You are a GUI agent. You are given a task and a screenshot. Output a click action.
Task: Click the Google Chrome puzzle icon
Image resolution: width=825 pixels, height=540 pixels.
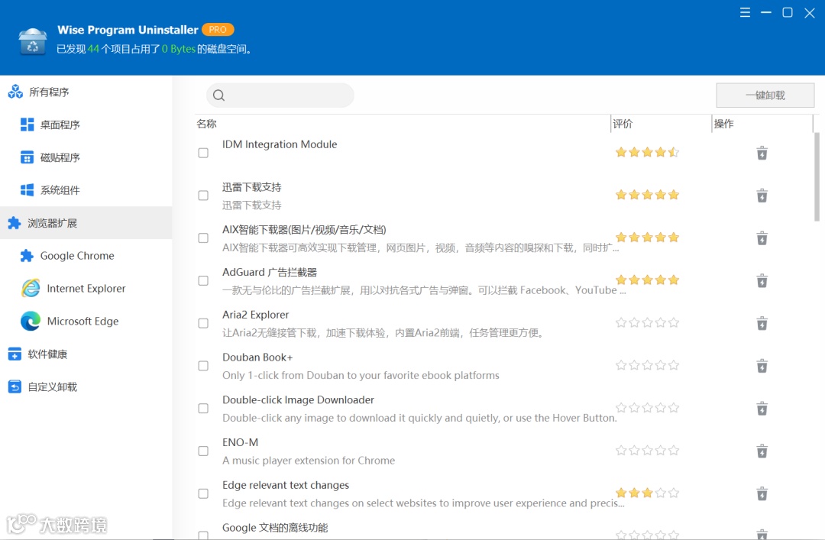[x=27, y=256]
